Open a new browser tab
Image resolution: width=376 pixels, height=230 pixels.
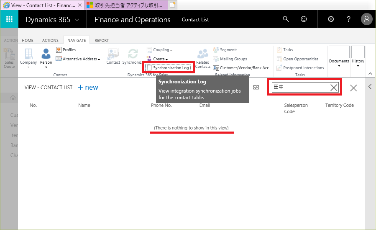(x=173, y=5)
